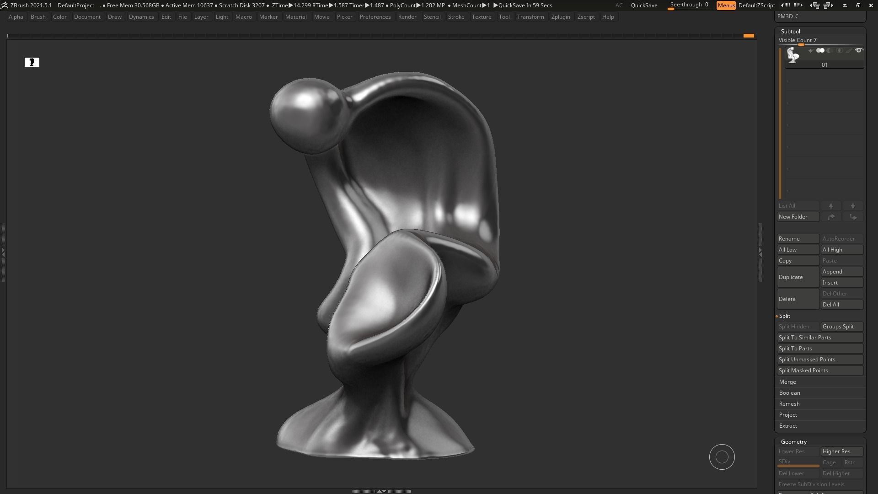878x494 pixels.
Task: Collapse the right tray divider handle
Action: pos(760,252)
